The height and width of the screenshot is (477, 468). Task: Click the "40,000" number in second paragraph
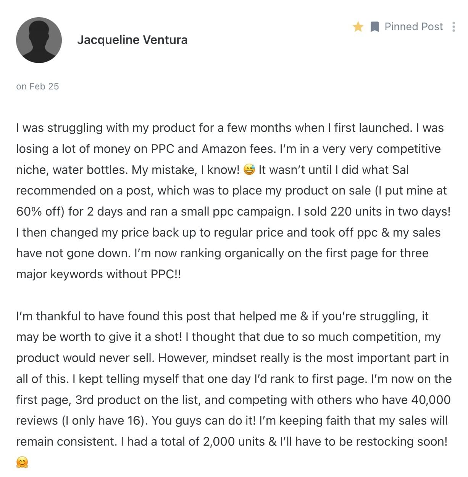(x=431, y=400)
